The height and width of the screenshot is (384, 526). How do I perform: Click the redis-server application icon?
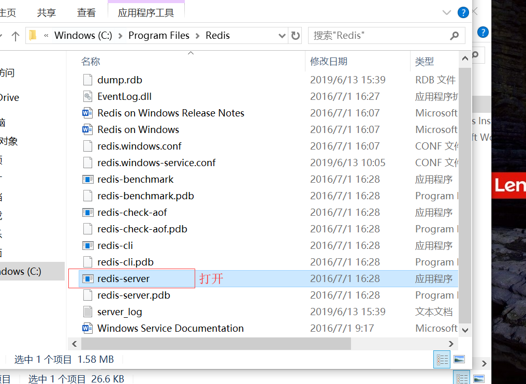(x=88, y=279)
